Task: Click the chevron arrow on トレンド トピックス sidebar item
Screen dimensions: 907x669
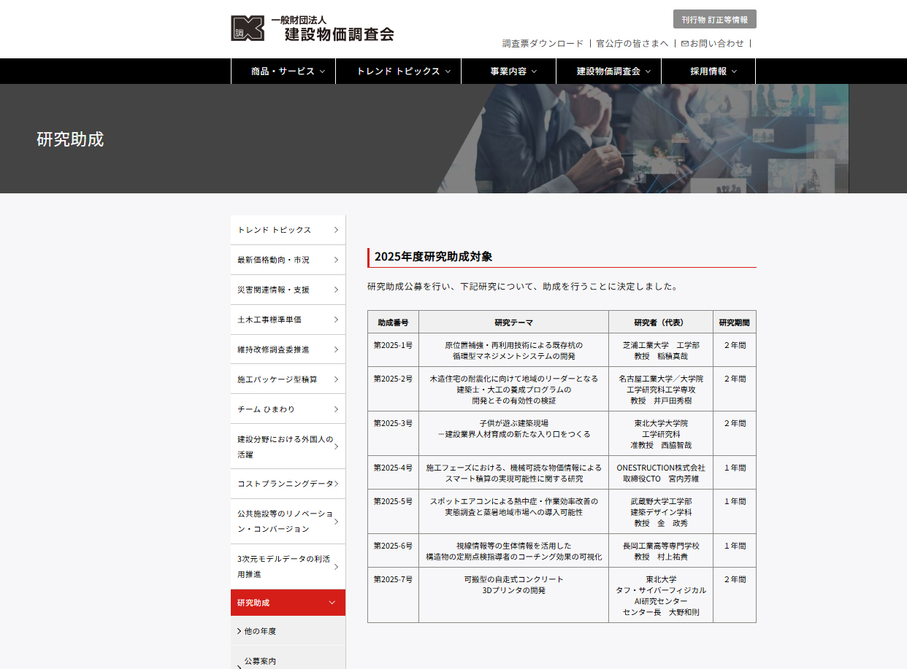Action: pos(336,230)
